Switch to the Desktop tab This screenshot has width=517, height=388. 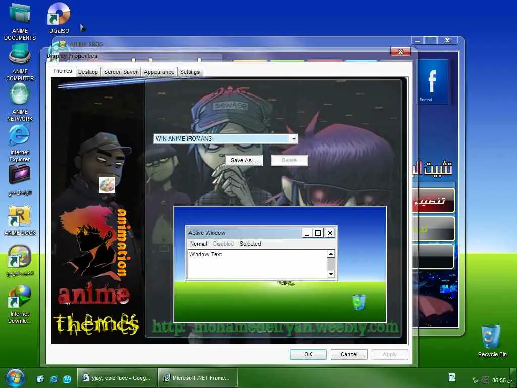point(88,72)
